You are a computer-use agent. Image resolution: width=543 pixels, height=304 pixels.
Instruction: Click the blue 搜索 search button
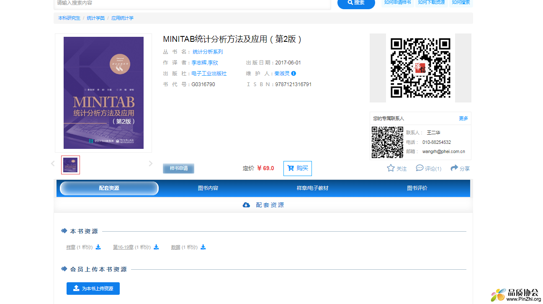tap(356, 3)
